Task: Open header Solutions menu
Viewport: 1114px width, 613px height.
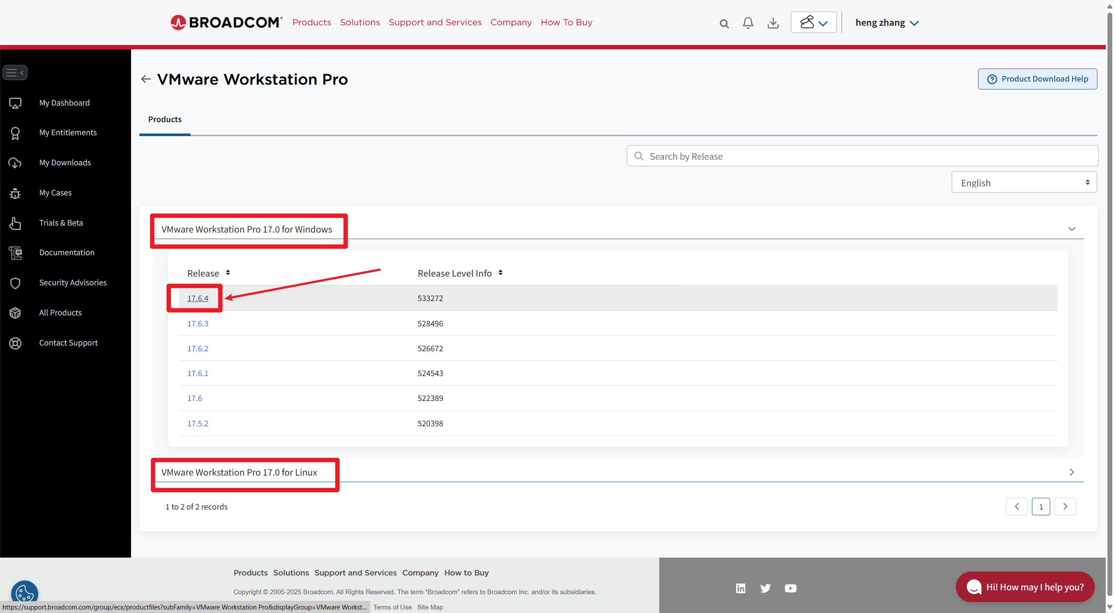Action: tap(360, 22)
